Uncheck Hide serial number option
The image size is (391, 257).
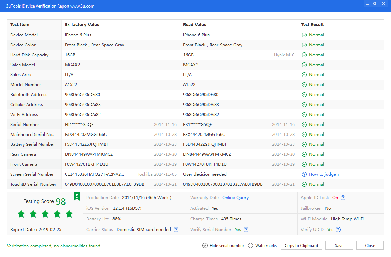pyautogui.click(x=205, y=246)
